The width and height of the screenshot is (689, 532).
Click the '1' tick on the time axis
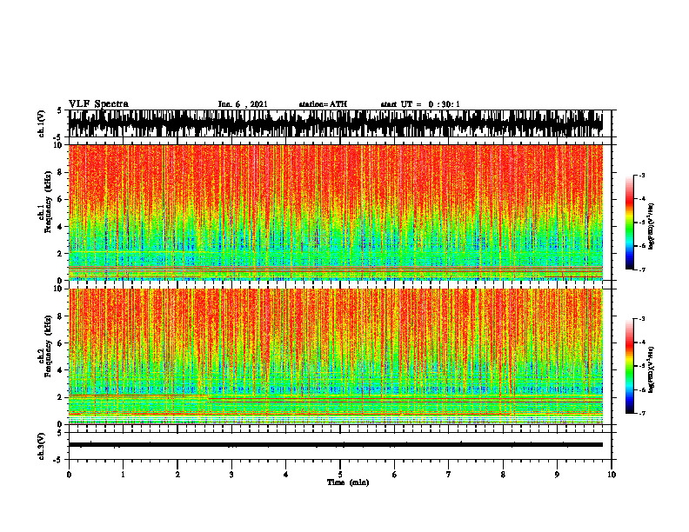coord(123,475)
